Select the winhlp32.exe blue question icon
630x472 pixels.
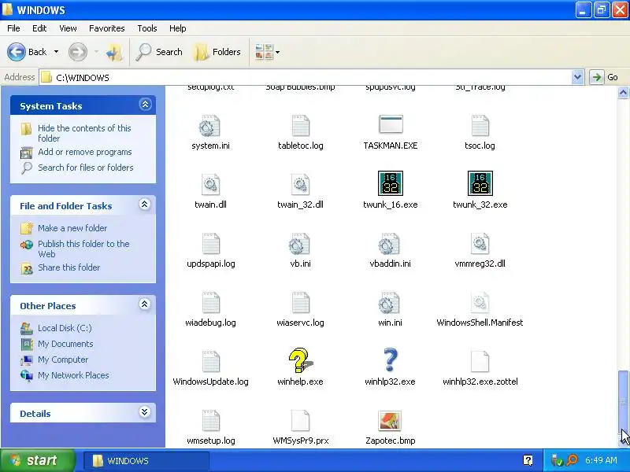pos(390,360)
